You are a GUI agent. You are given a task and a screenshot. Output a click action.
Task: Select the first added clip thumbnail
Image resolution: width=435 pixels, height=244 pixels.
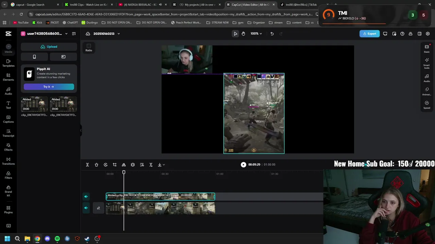point(34,104)
